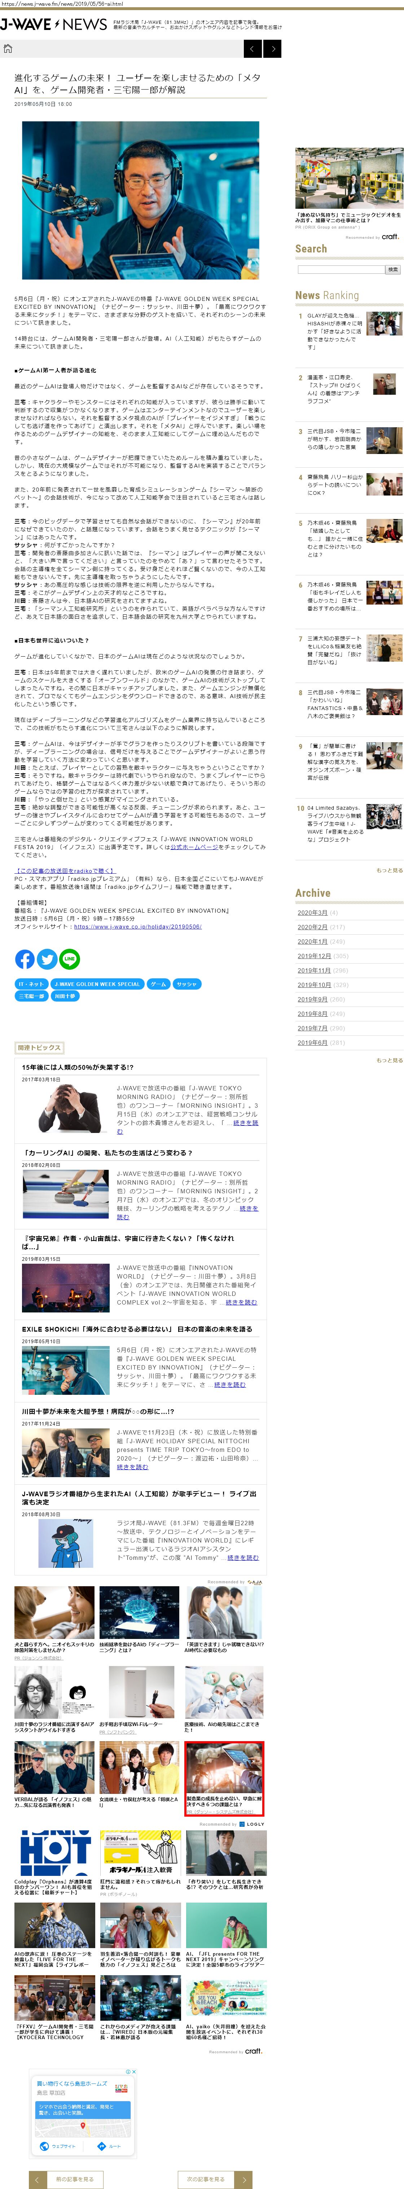This screenshot has height=2189, width=404.
Task: Select the IT・ネット tag
Action: [x=31, y=984]
